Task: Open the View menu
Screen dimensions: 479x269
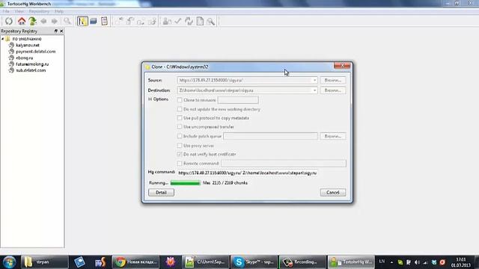Action: coord(19,11)
